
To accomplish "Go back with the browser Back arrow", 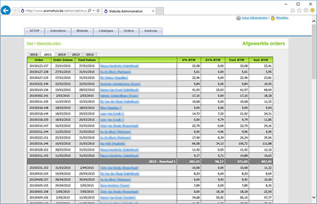I will pos(6,10).
